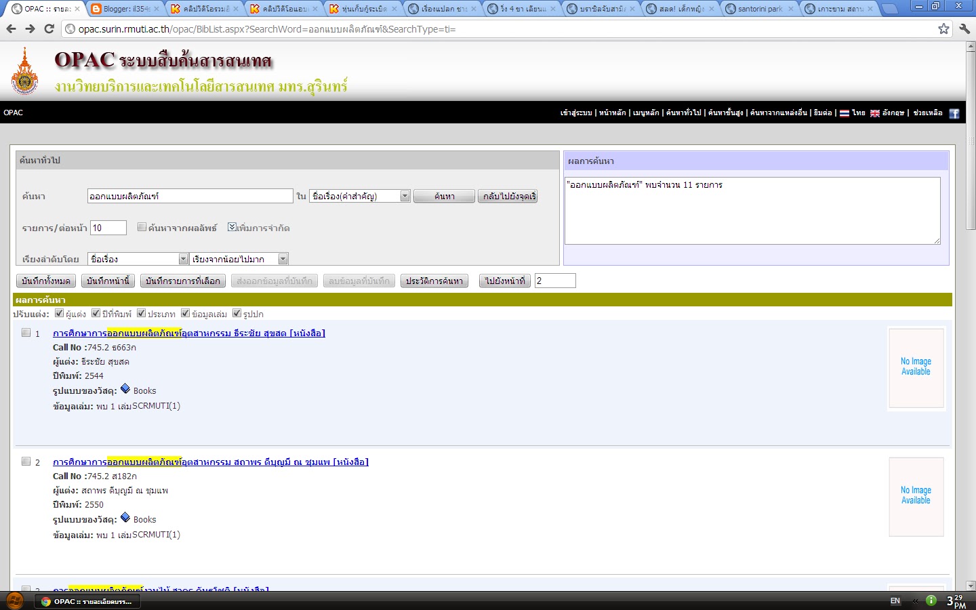This screenshot has height=610, width=976.
Task: Uncheck the ปีที่พิมพ์ display checkbox
Action: pos(96,313)
